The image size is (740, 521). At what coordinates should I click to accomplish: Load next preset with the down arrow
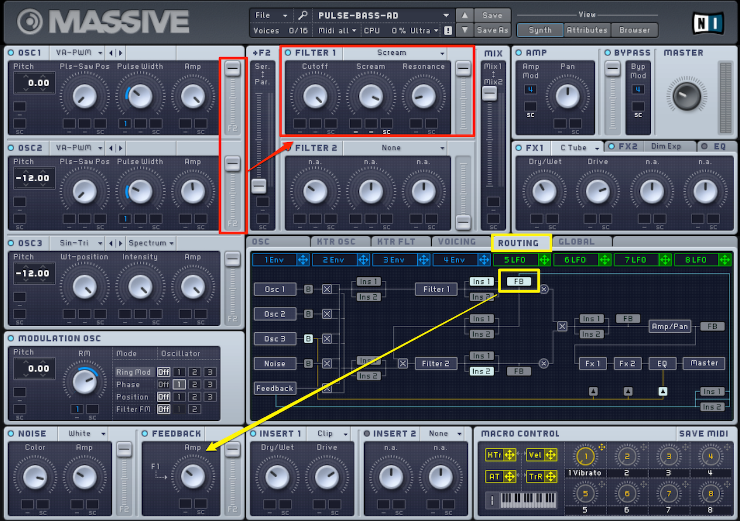(x=464, y=30)
